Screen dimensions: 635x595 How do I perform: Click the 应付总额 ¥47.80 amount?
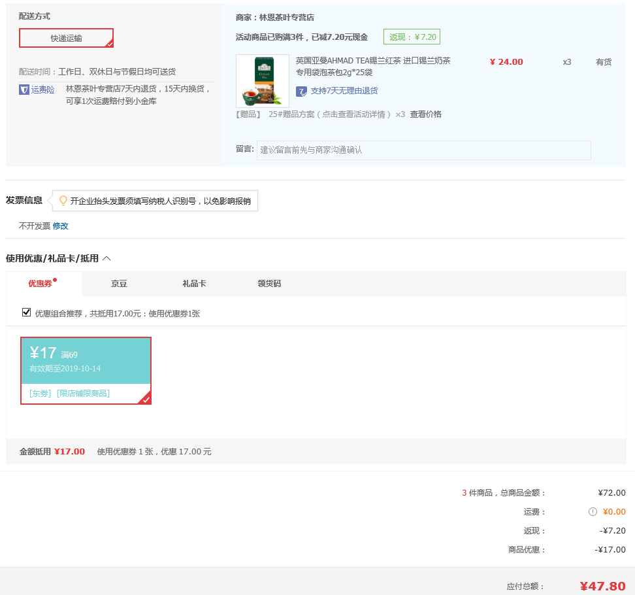pyautogui.click(x=602, y=586)
